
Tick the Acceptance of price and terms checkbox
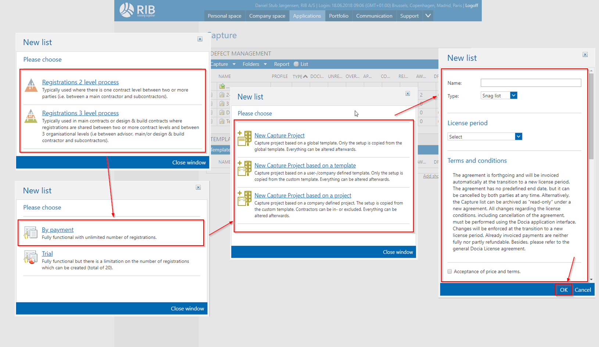coord(449,272)
